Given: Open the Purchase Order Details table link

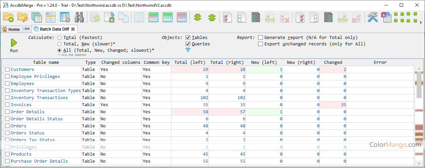Looking at the screenshot, I should [39, 161].
